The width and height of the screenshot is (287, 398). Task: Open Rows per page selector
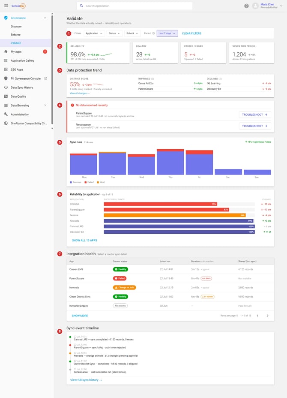click(229, 316)
